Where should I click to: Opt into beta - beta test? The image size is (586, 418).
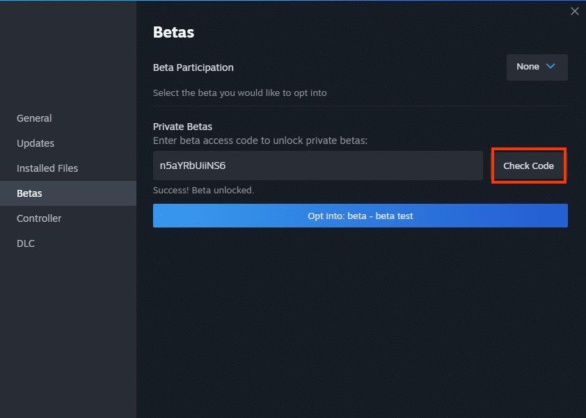[361, 216]
